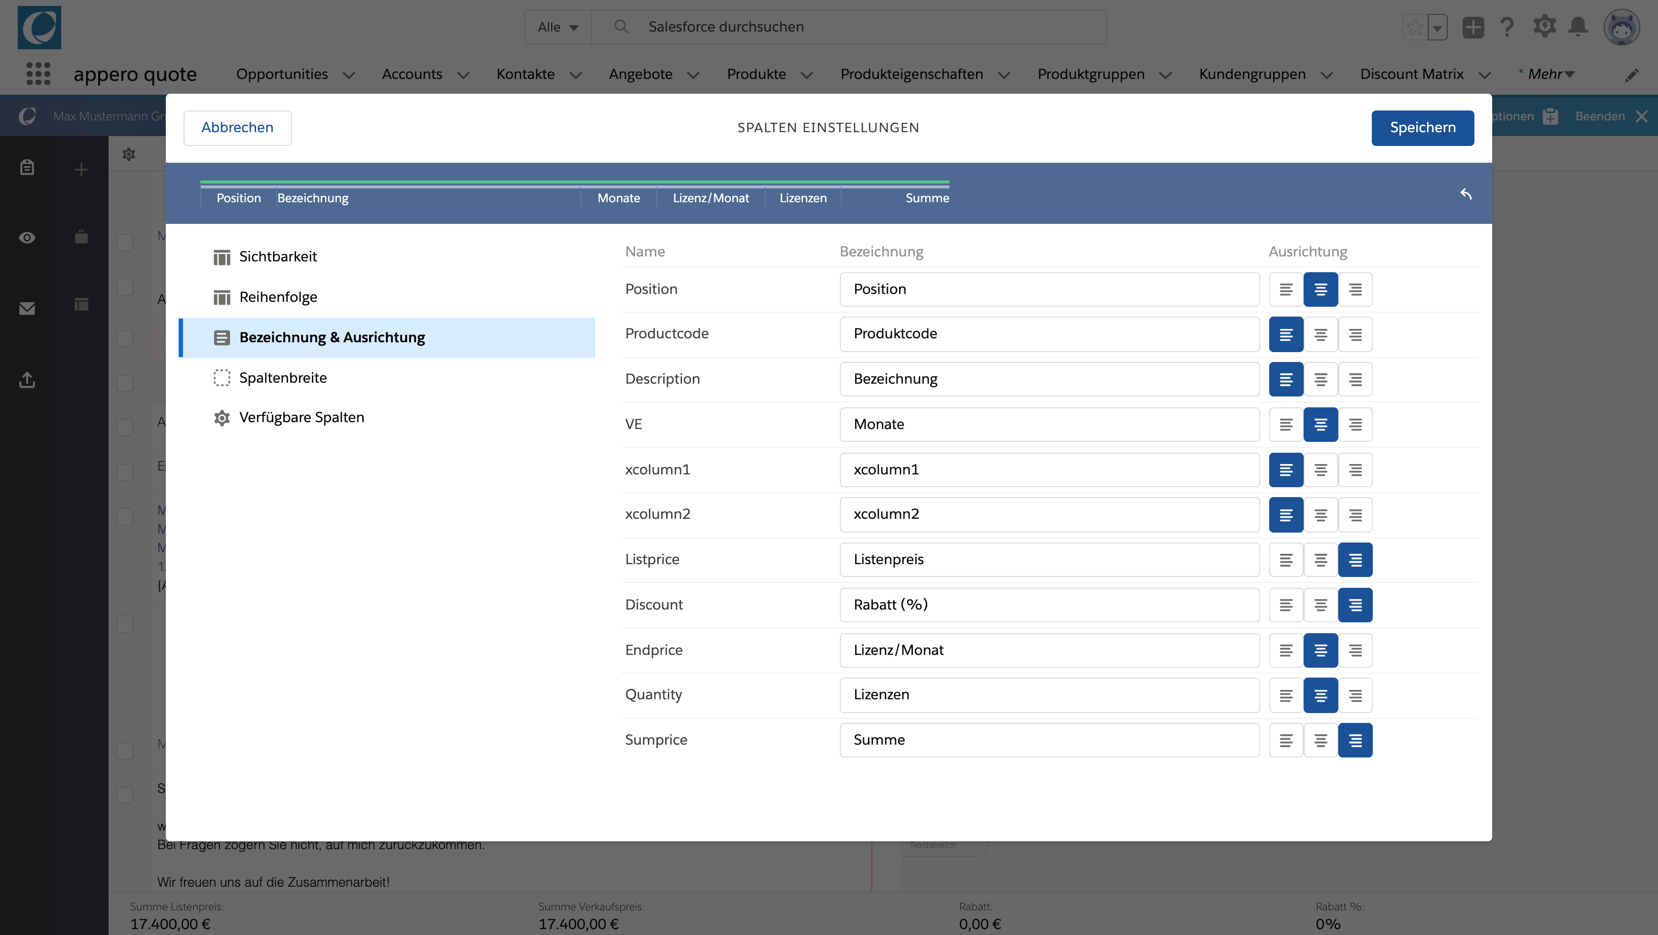Open the notifications bell
This screenshot has width=1658, height=935.
pos(1578,27)
